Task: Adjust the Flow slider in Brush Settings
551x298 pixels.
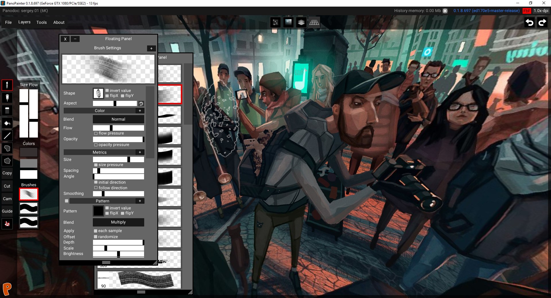Action: [x=118, y=128]
